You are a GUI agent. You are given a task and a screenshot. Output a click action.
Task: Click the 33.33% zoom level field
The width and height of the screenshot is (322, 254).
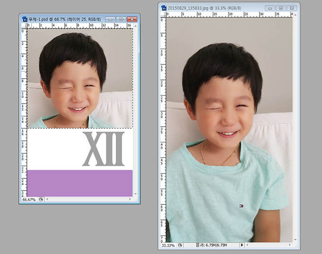tap(167, 245)
